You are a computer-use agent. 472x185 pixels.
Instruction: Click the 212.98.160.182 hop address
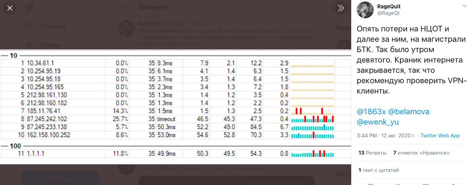[x=47, y=103]
